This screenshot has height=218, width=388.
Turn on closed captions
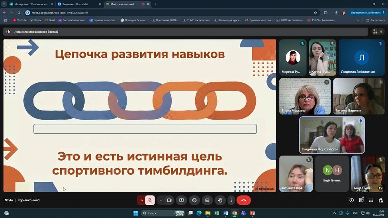tap(207, 200)
